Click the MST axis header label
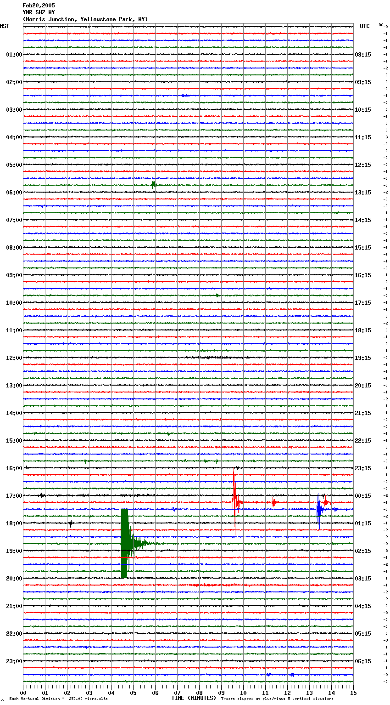This screenshot has width=390, height=705. pyautogui.click(x=5, y=26)
